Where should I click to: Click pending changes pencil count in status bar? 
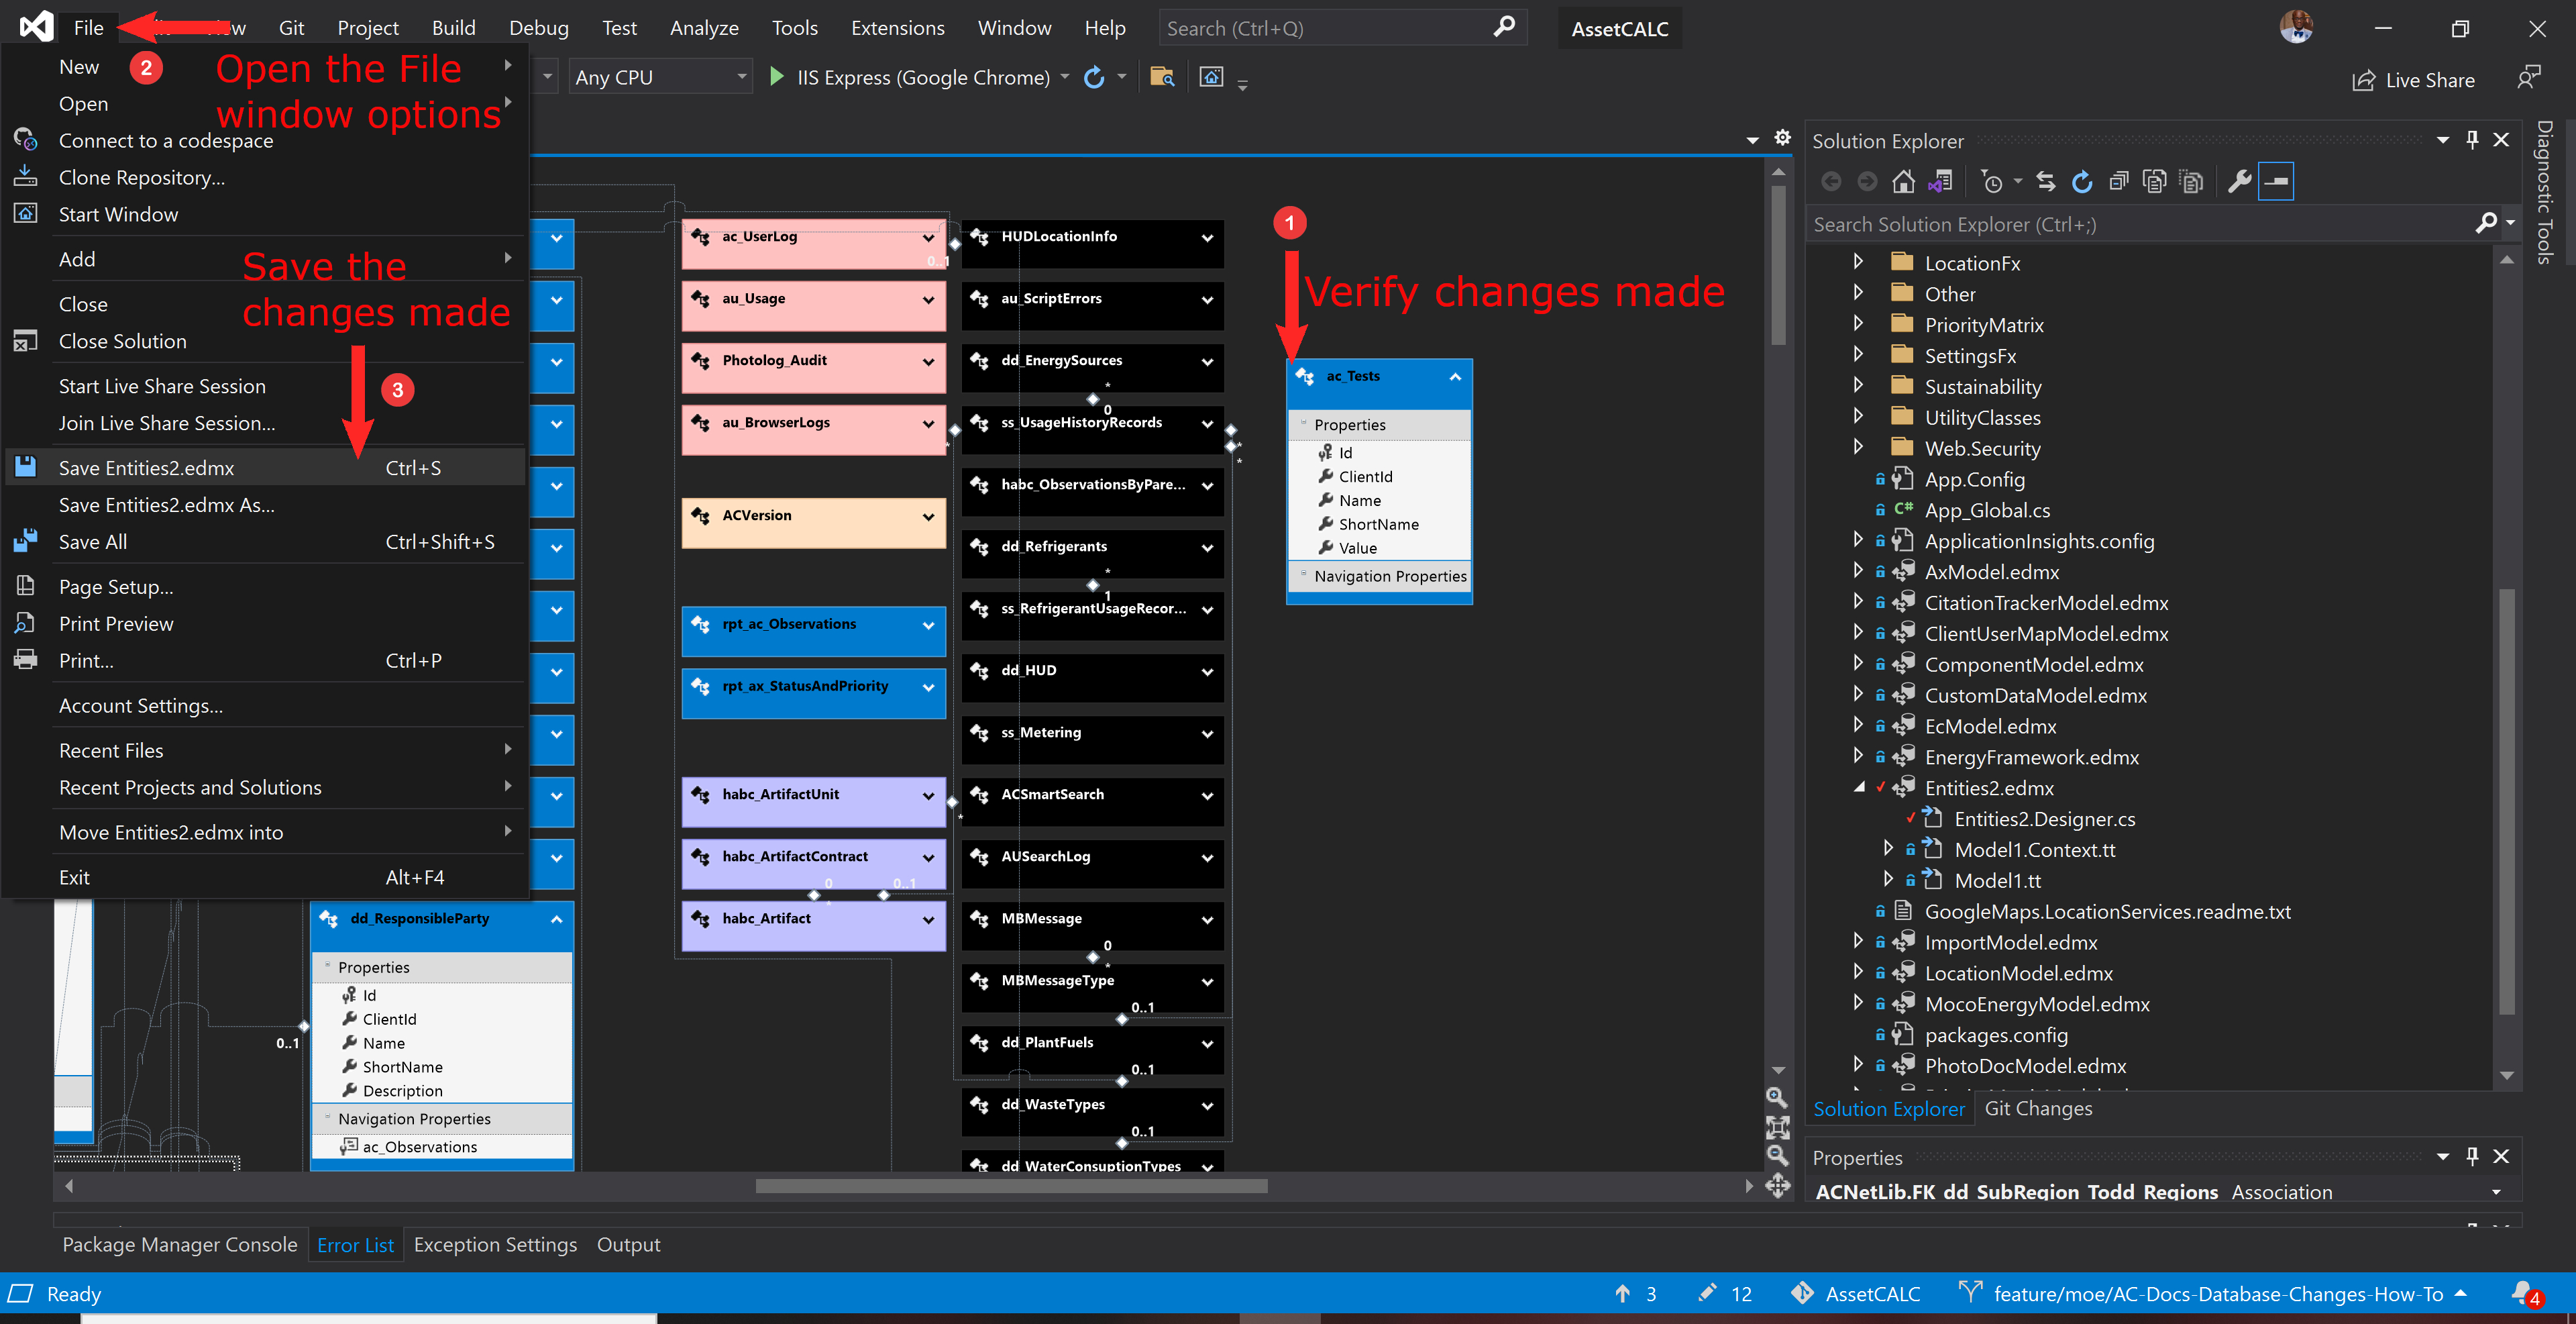1725,1294
